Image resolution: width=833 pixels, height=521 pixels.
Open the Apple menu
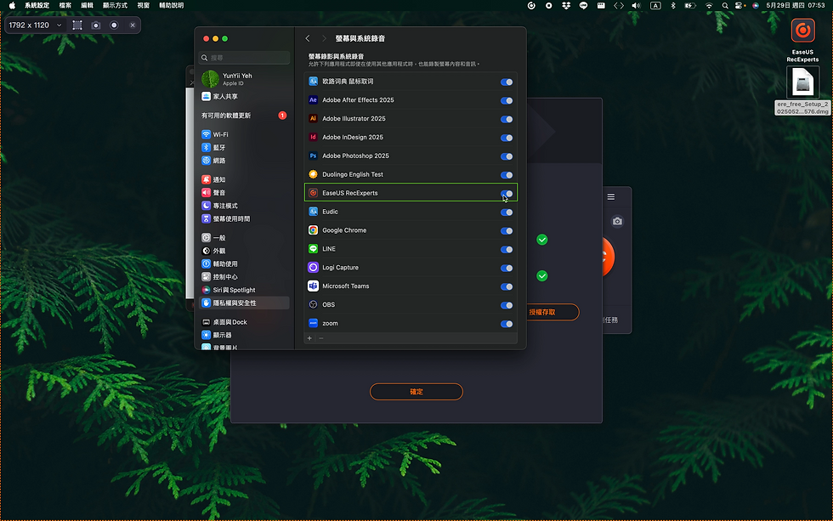(x=12, y=5)
